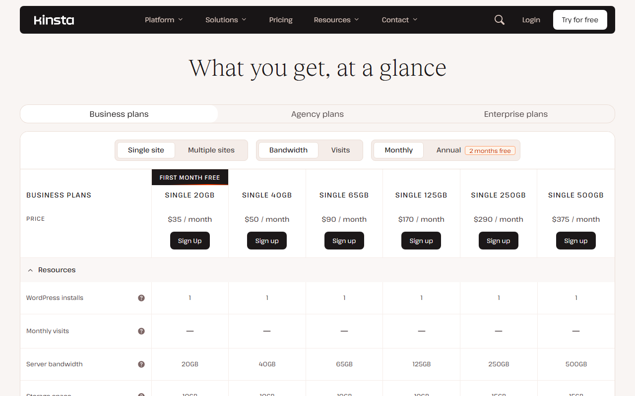Sign up for Single 20GB plan
The width and height of the screenshot is (635, 396).
pos(190,241)
